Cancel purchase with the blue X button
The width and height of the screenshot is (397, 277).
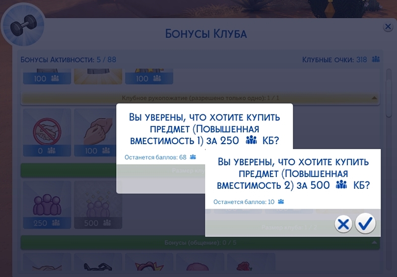coord(343,224)
